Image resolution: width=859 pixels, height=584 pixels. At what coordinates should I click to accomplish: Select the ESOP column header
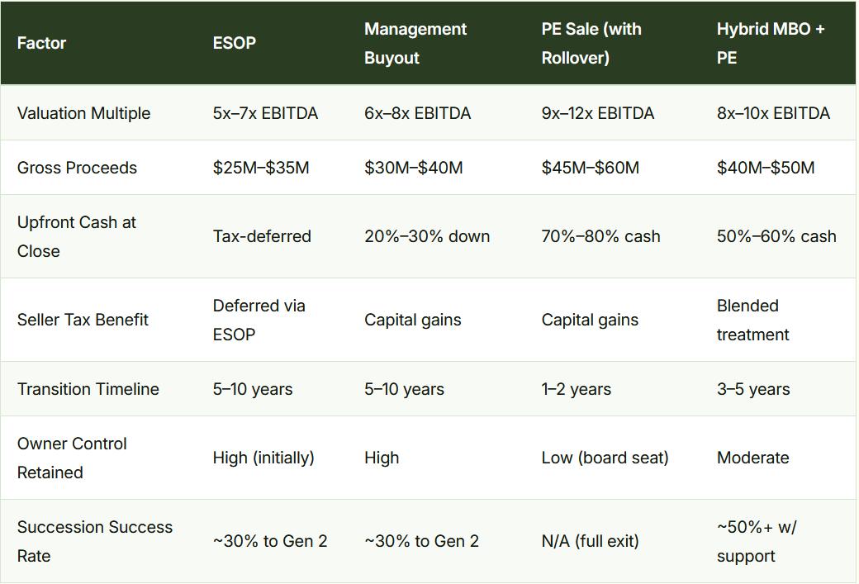[x=234, y=43]
